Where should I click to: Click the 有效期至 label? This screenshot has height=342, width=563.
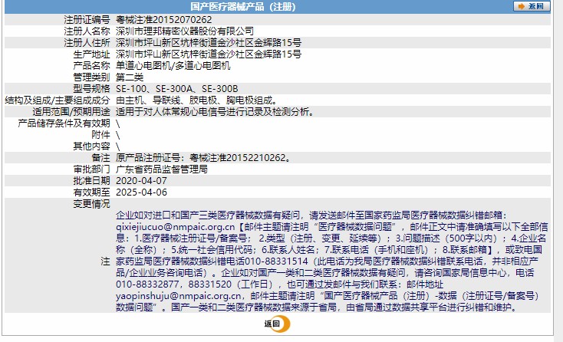coord(91,192)
